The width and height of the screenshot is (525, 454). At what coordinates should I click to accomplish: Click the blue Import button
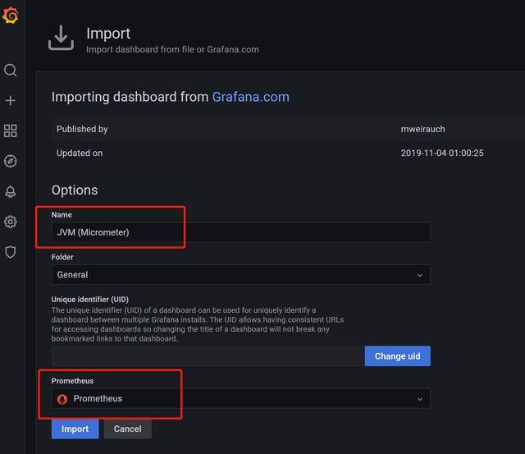[x=75, y=429]
